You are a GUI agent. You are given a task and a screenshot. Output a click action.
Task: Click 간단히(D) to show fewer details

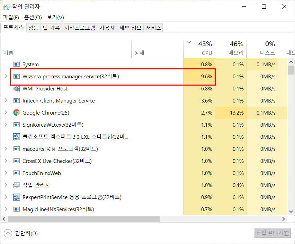[x=21, y=233]
